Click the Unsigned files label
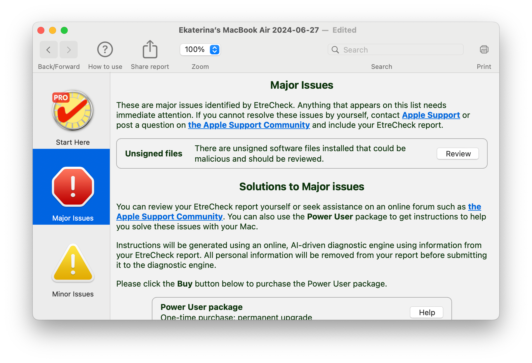 click(154, 154)
